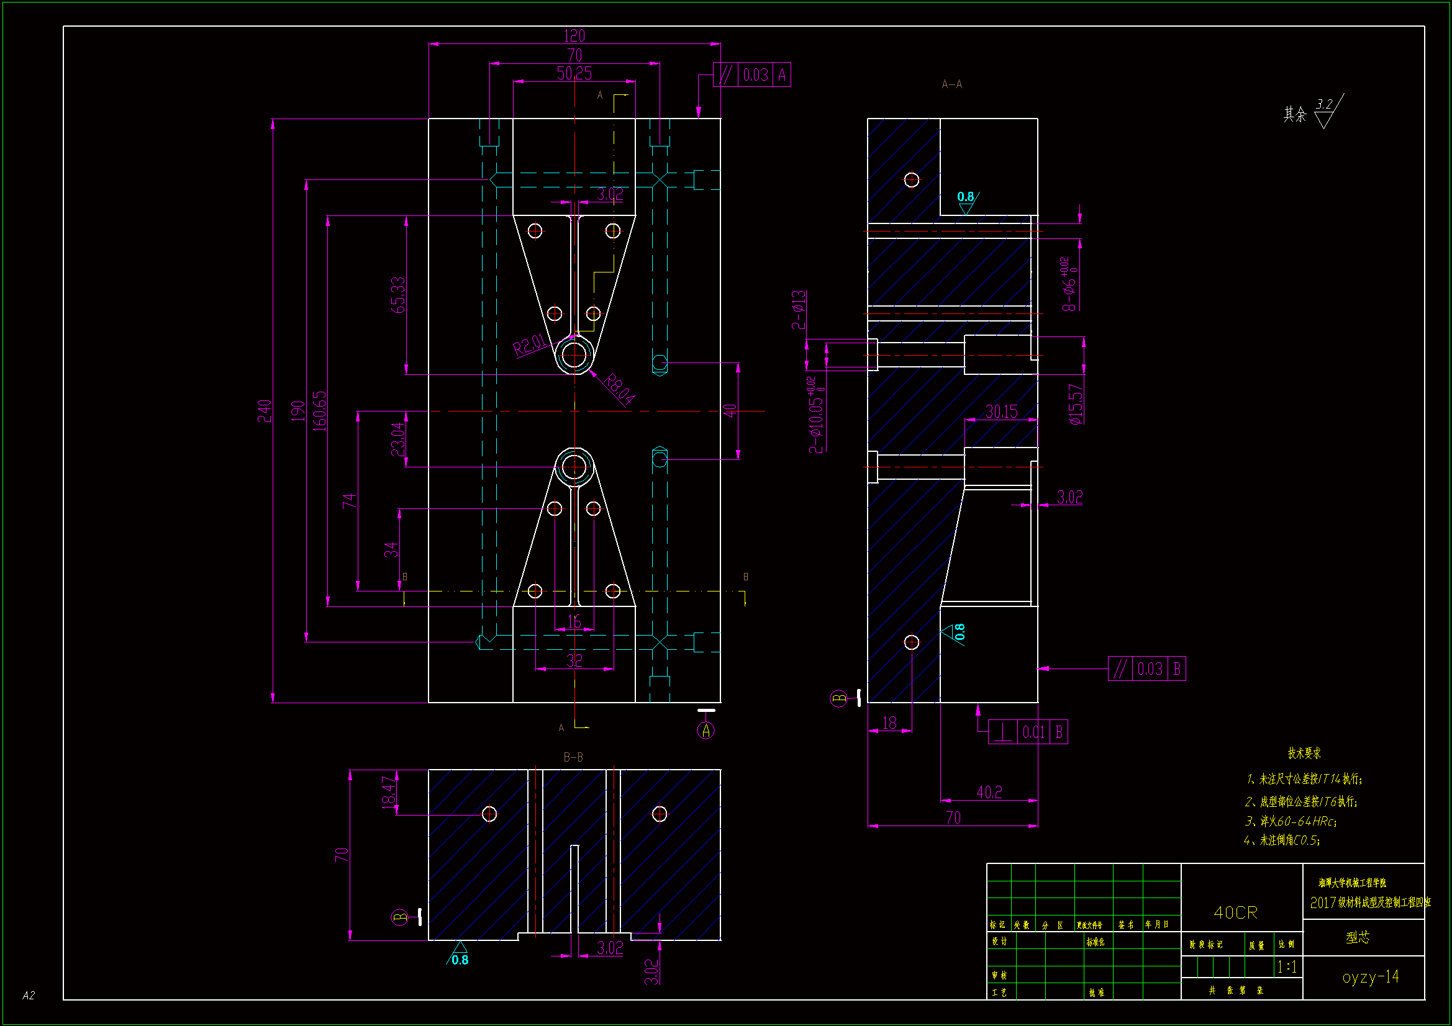Click the perpendicularity 0.01 B tolerance frame
Screen dimensions: 1452x1026
[x=1028, y=732]
